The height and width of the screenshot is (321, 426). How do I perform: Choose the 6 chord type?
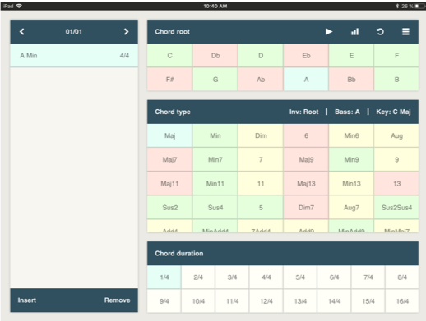pos(306,135)
